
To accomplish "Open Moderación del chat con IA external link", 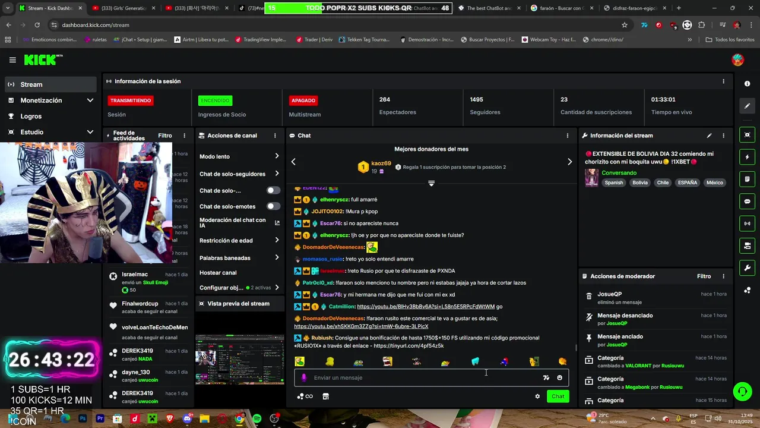I will click(x=277, y=223).
